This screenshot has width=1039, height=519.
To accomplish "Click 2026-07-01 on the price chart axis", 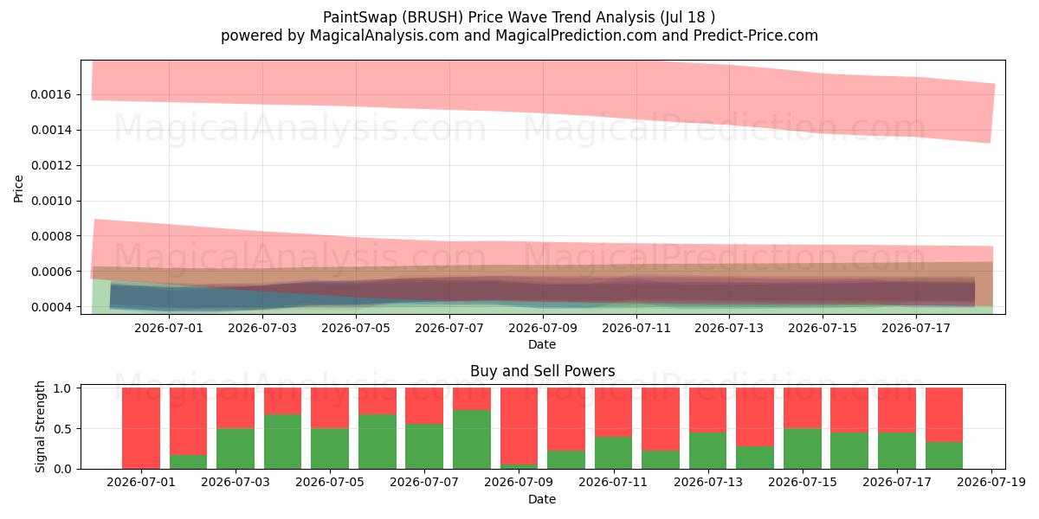I will click(169, 328).
